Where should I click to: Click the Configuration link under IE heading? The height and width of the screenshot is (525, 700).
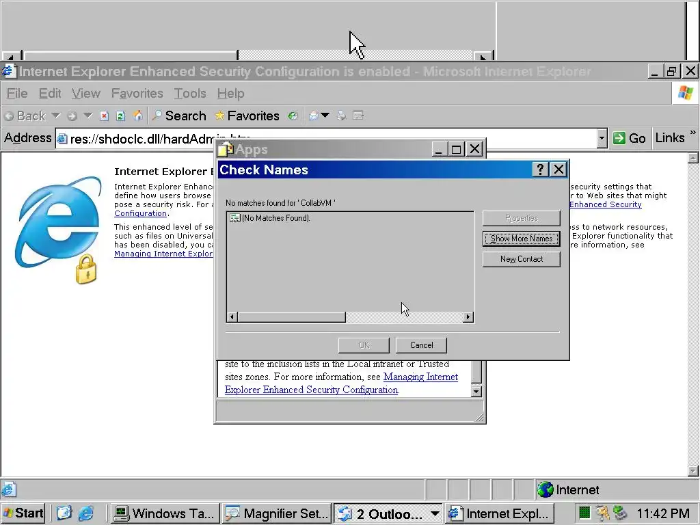pos(140,213)
